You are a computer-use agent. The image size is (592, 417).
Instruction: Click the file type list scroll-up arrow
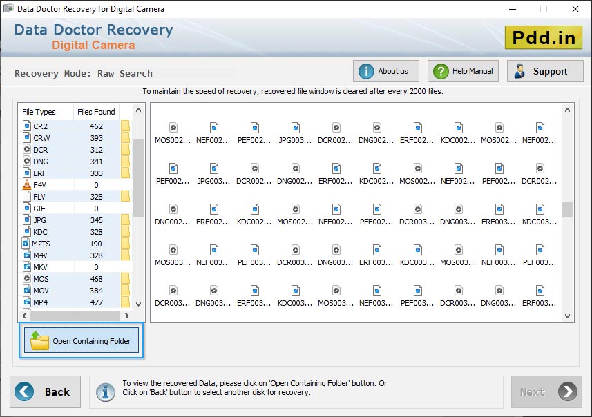139,110
